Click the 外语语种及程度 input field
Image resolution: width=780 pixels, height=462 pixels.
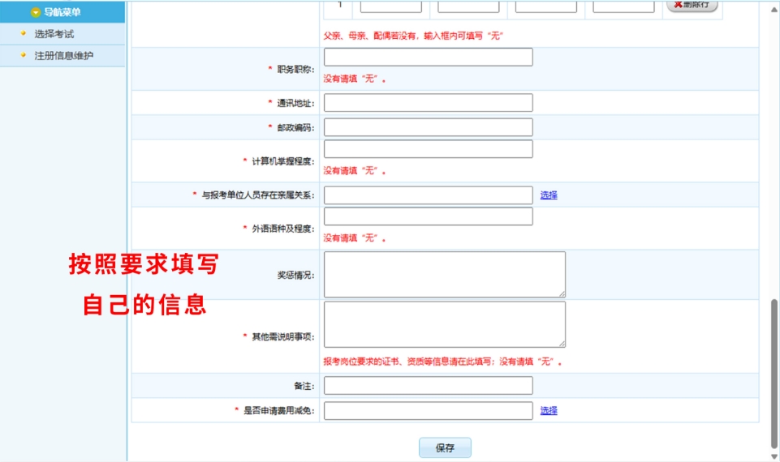click(428, 216)
